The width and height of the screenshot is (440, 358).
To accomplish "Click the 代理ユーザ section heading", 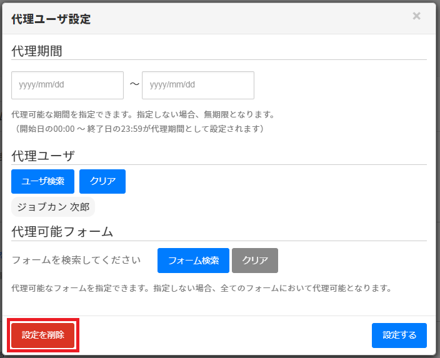I will 42,156.
